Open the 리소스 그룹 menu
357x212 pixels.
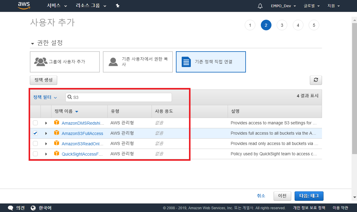[91, 6]
